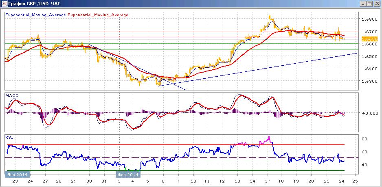Click the 1.6800 price axis label

pyautogui.click(x=369, y=19)
